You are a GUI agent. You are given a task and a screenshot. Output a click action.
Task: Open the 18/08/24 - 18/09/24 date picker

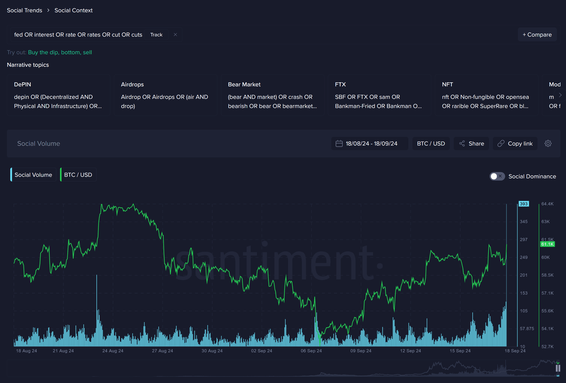pyautogui.click(x=371, y=144)
